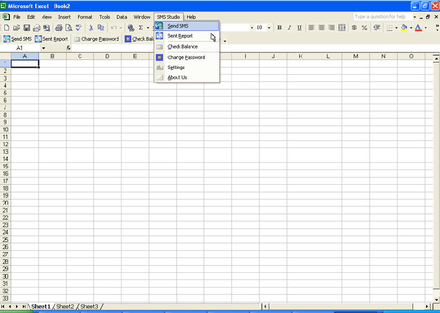Restore the workbook window inside Excel
The width and height of the screenshot is (440, 313).
click(x=428, y=17)
